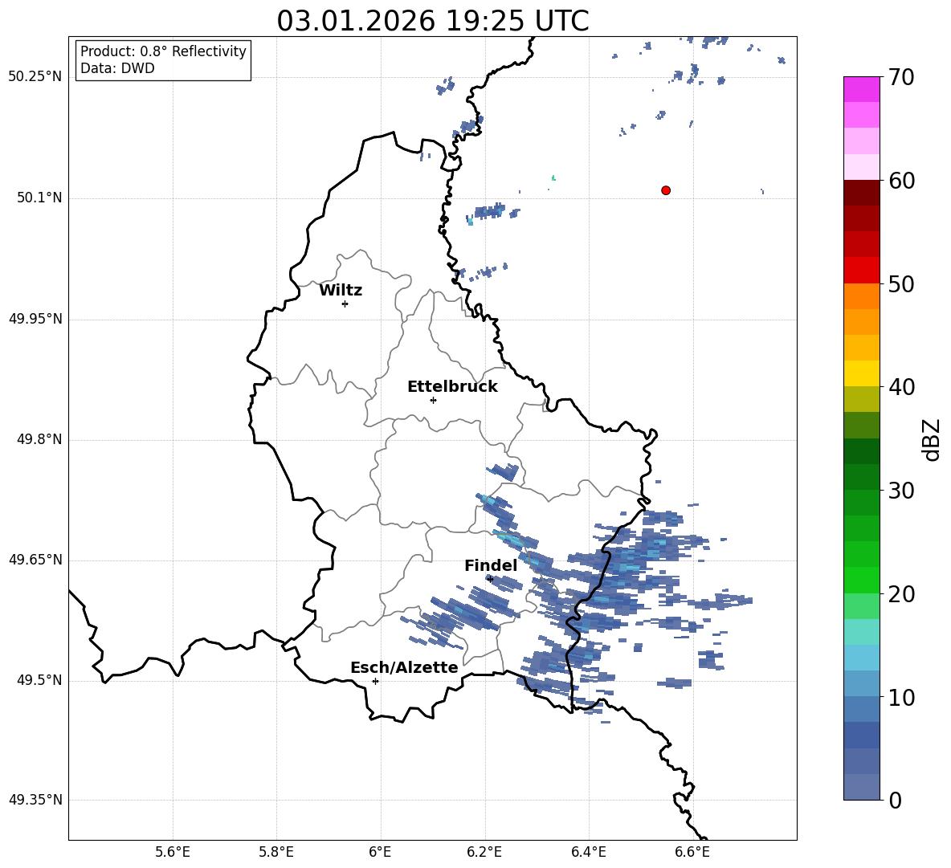The width and height of the screenshot is (951, 868).
Task: Click the Wiltz cross marker
Action: coord(345,304)
